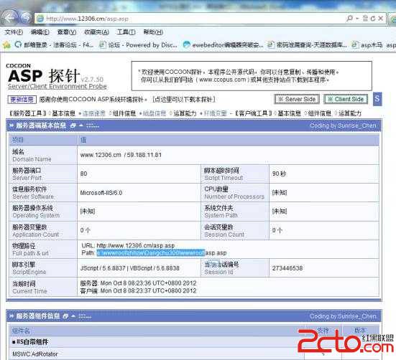This screenshot has width=396, height=360.
Task: Toggle the Client Side button
Action: tap(346, 99)
